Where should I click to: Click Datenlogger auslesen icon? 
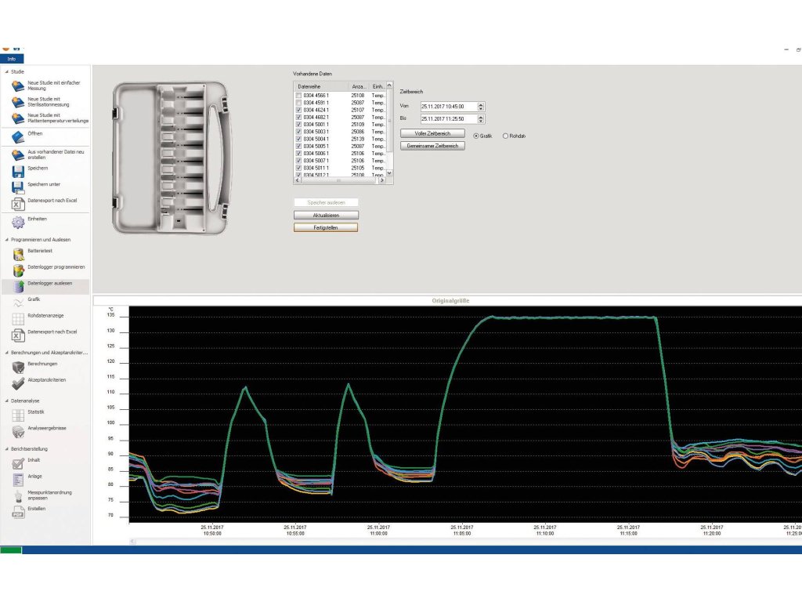pos(18,286)
